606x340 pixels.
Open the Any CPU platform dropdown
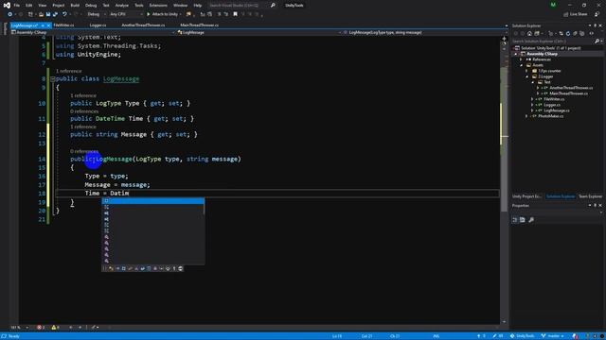coord(126,14)
